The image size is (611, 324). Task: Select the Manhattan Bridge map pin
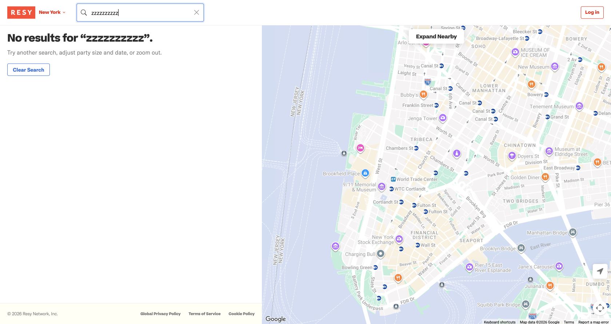pos(573,232)
